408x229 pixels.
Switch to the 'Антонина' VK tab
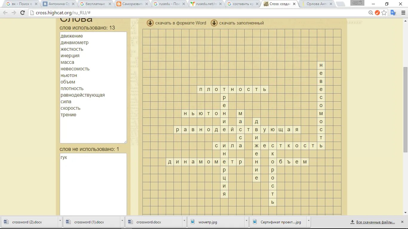58,4
